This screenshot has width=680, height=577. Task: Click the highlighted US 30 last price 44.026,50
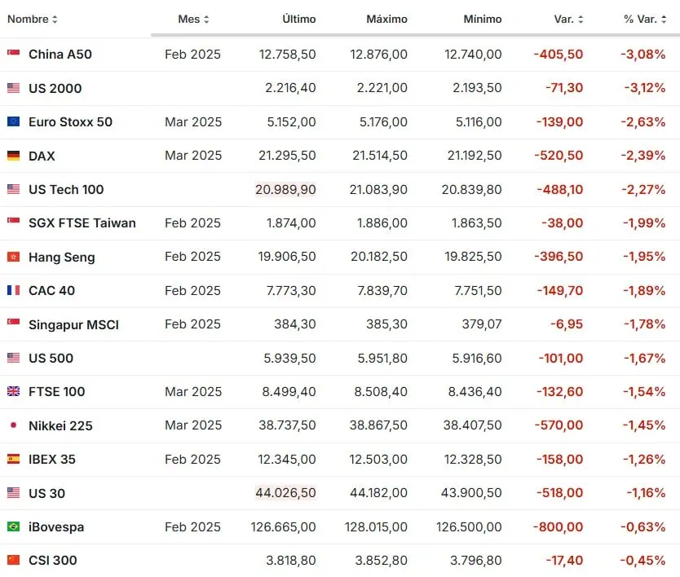tap(285, 493)
